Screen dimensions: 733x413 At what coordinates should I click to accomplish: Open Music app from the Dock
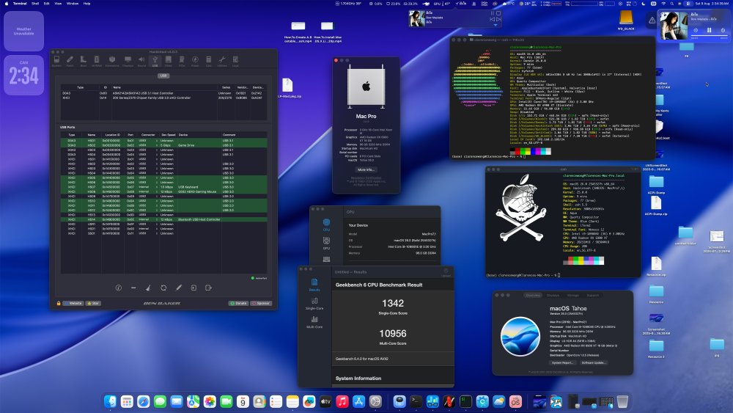pos(342,401)
